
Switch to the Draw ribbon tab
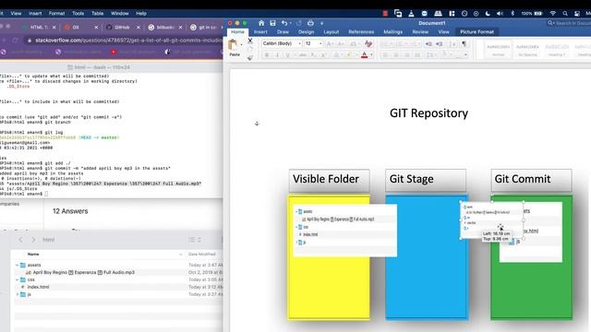tap(283, 32)
